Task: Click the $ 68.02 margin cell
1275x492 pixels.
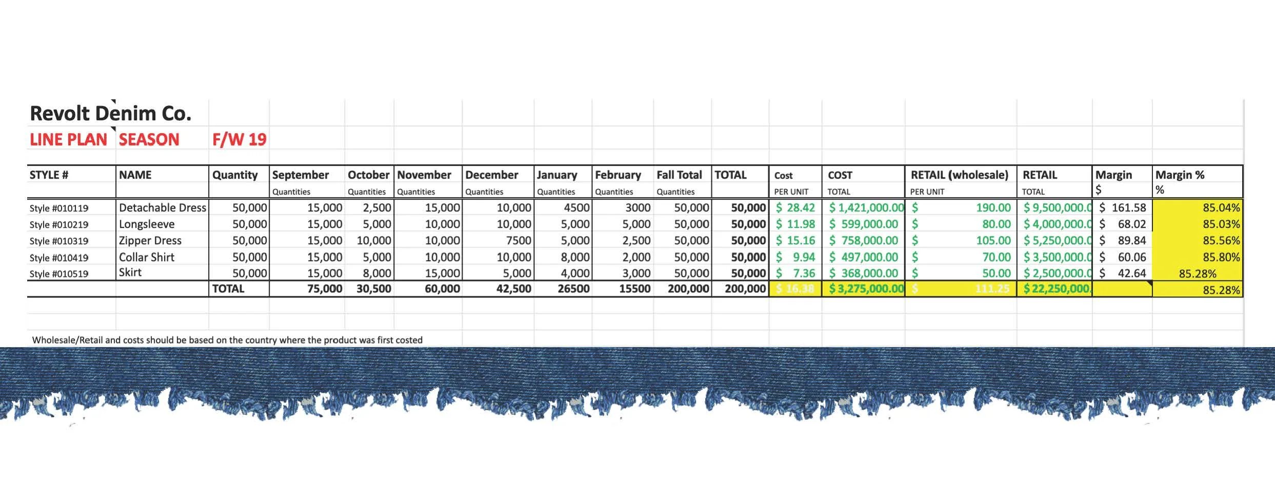Action: [x=1123, y=224]
